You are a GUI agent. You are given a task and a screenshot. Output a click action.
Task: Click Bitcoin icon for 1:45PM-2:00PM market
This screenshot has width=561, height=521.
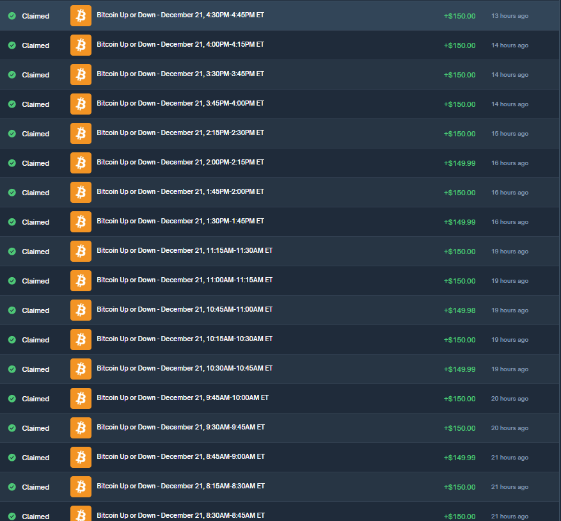[81, 192]
